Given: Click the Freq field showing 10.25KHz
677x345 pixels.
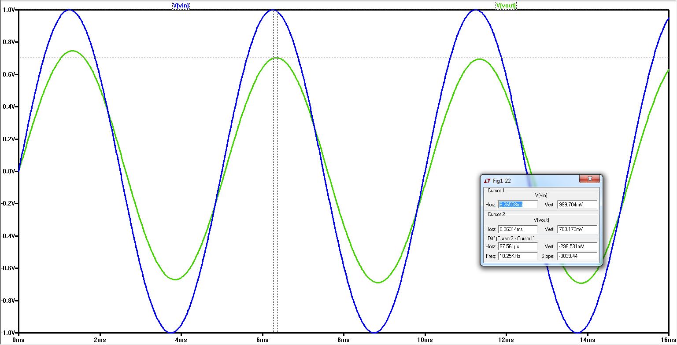Looking at the screenshot, I should point(517,256).
